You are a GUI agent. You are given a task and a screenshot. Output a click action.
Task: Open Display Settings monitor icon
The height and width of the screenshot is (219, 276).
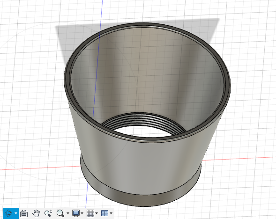76,213
